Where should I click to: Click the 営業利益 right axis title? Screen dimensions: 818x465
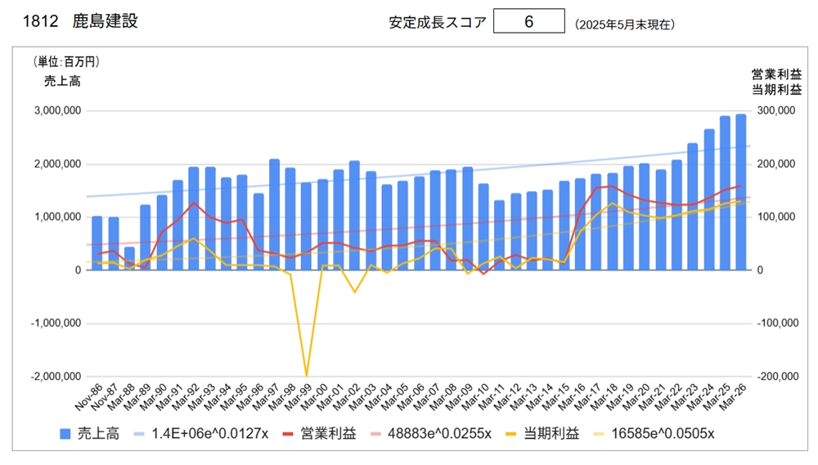776,74
